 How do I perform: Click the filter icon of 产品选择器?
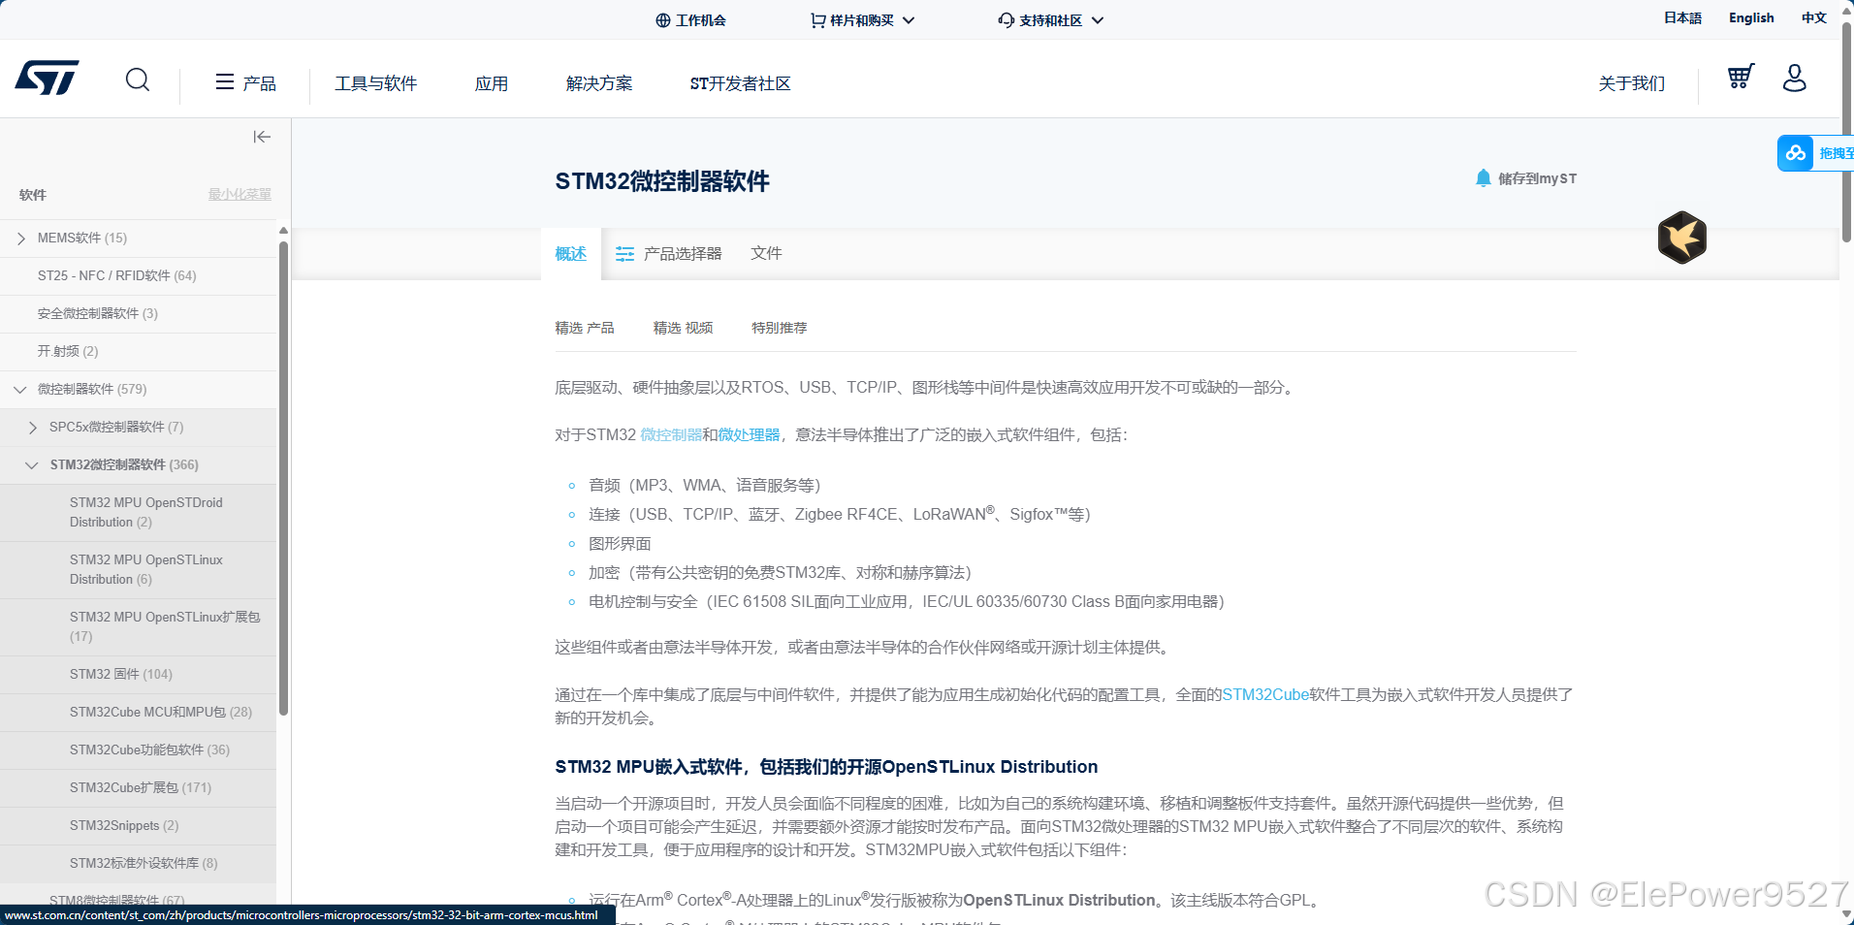coord(625,254)
